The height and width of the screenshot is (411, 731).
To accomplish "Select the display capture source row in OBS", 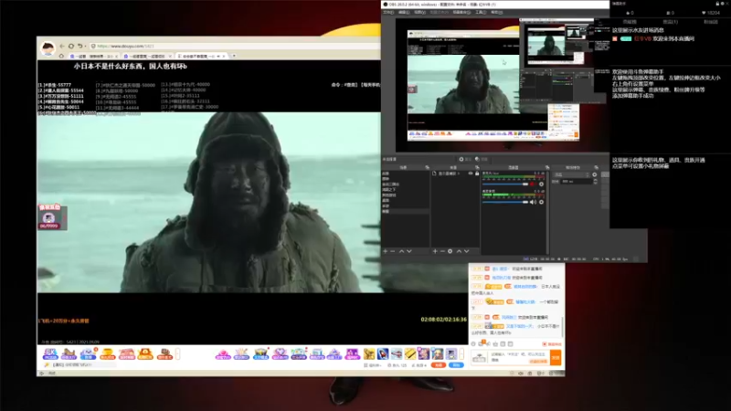I will pyautogui.click(x=455, y=174).
